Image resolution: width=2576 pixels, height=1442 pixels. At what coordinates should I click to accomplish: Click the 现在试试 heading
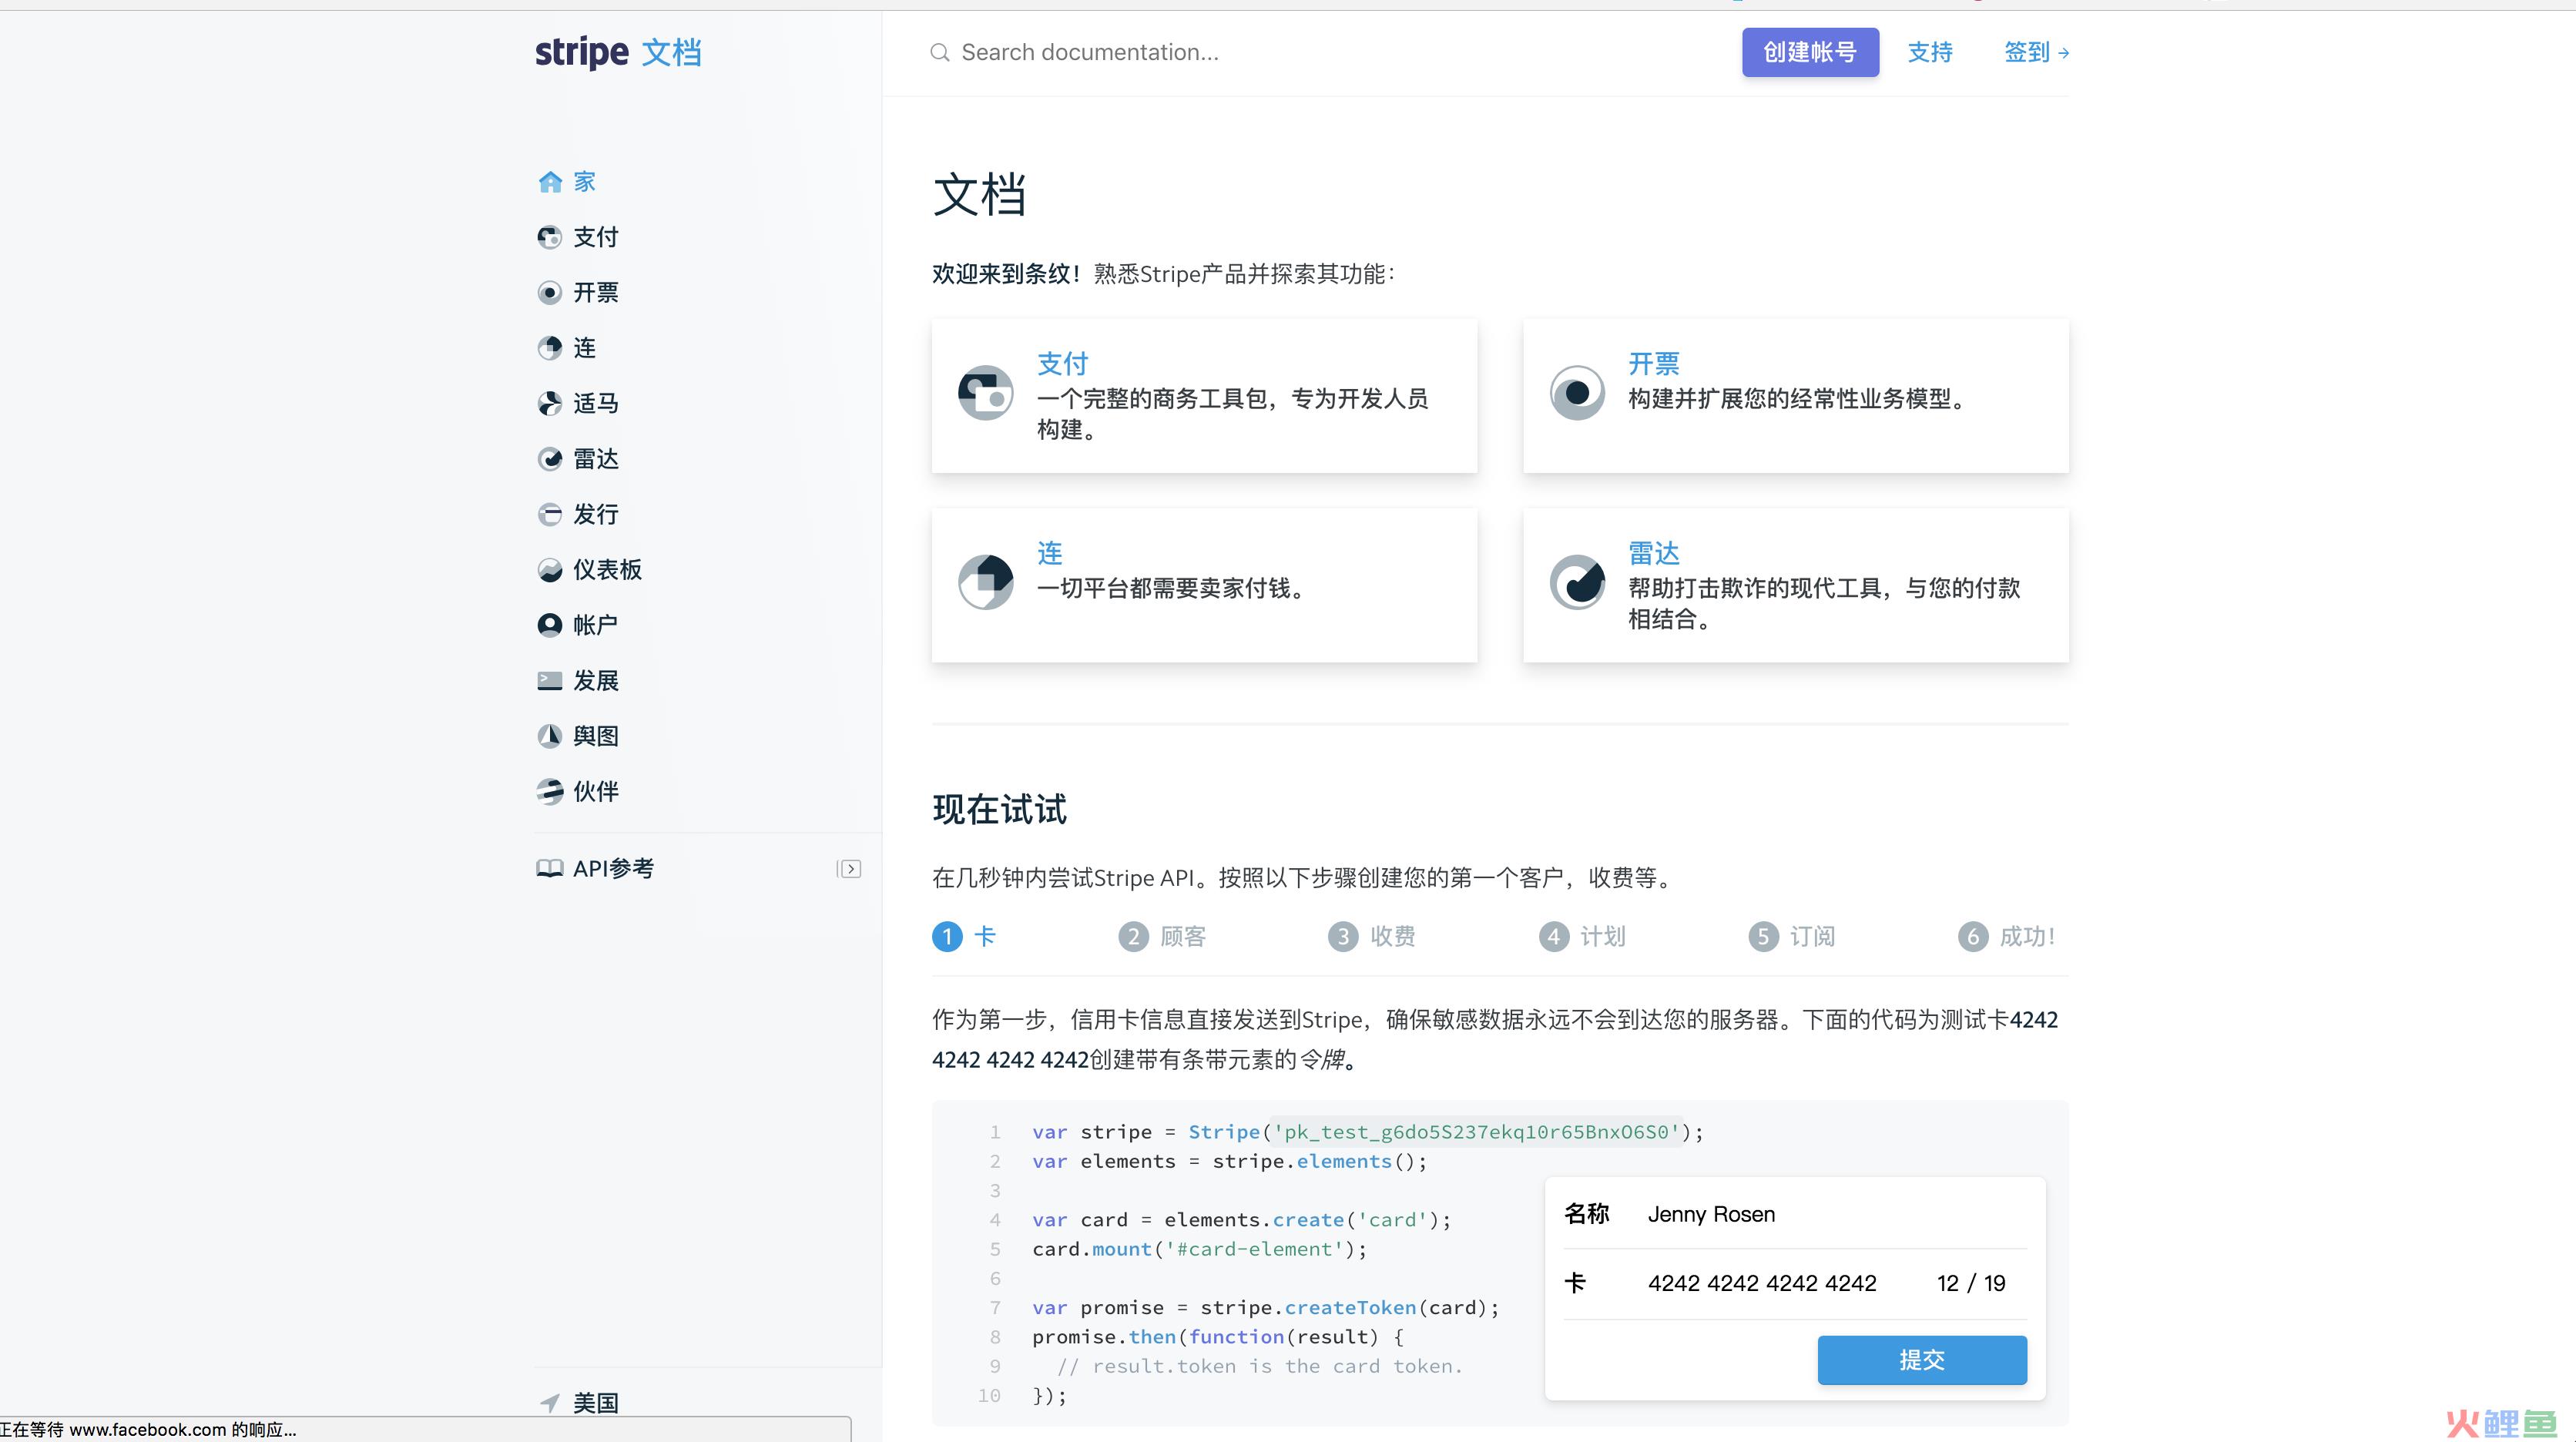(x=1000, y=809)
